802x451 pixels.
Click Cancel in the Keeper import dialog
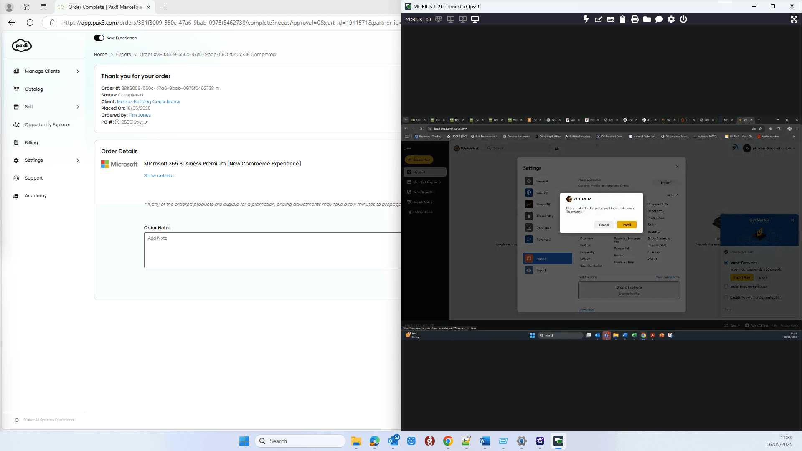tap(604, 225)
